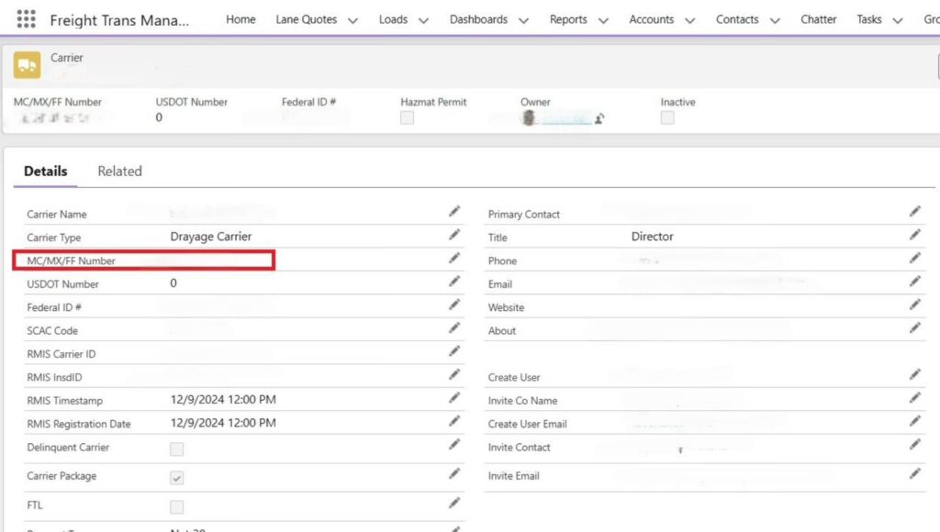Edit Federal ID # pencil icon

click(454, 305)
